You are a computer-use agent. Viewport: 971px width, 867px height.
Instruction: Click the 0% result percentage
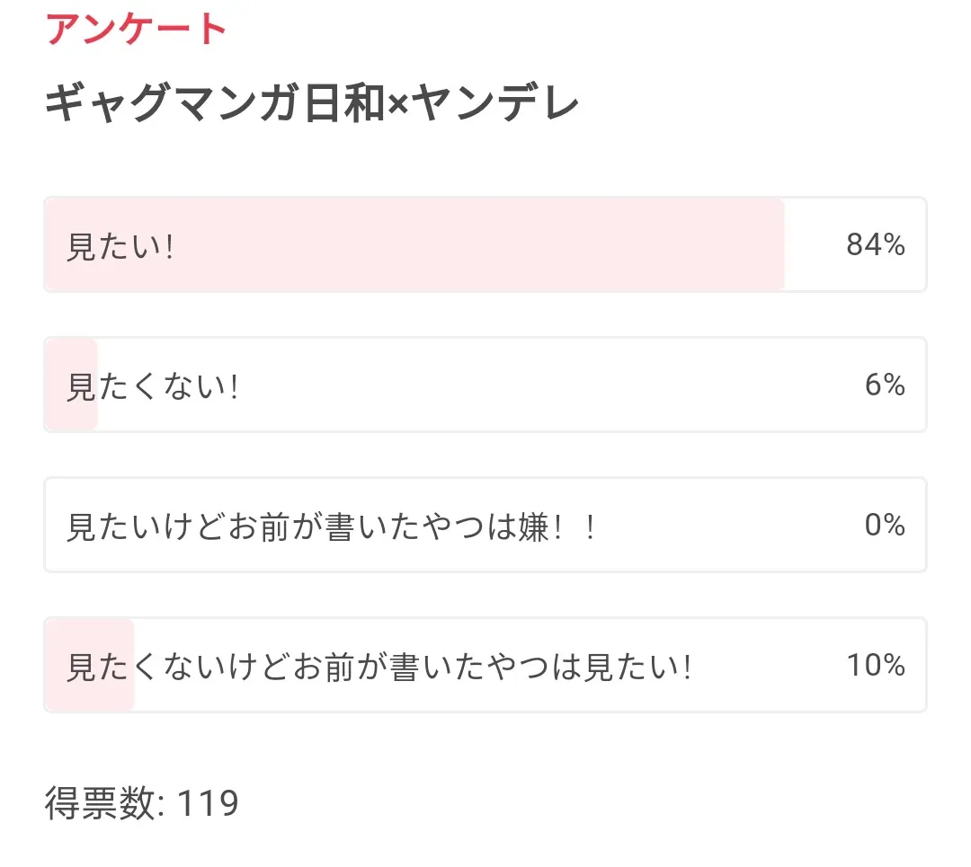[885, 525]
